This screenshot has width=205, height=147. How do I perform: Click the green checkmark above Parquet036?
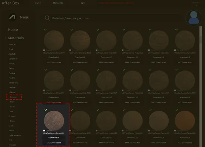(176, 110)
